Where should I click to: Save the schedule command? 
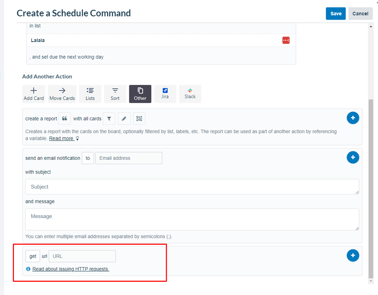(x=336, y=13)
